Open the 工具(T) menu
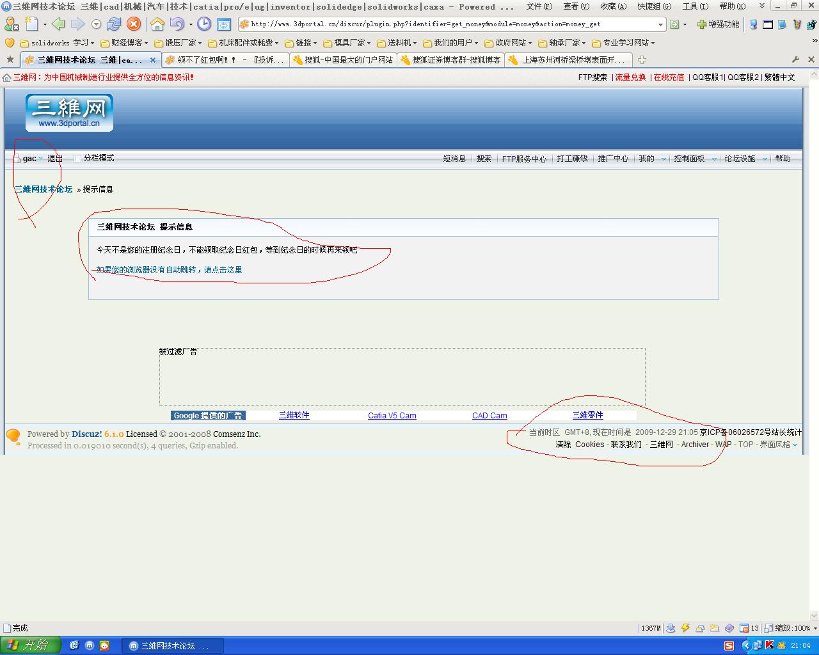The width and height of the screenshot is (819, 655). [695, 6]
